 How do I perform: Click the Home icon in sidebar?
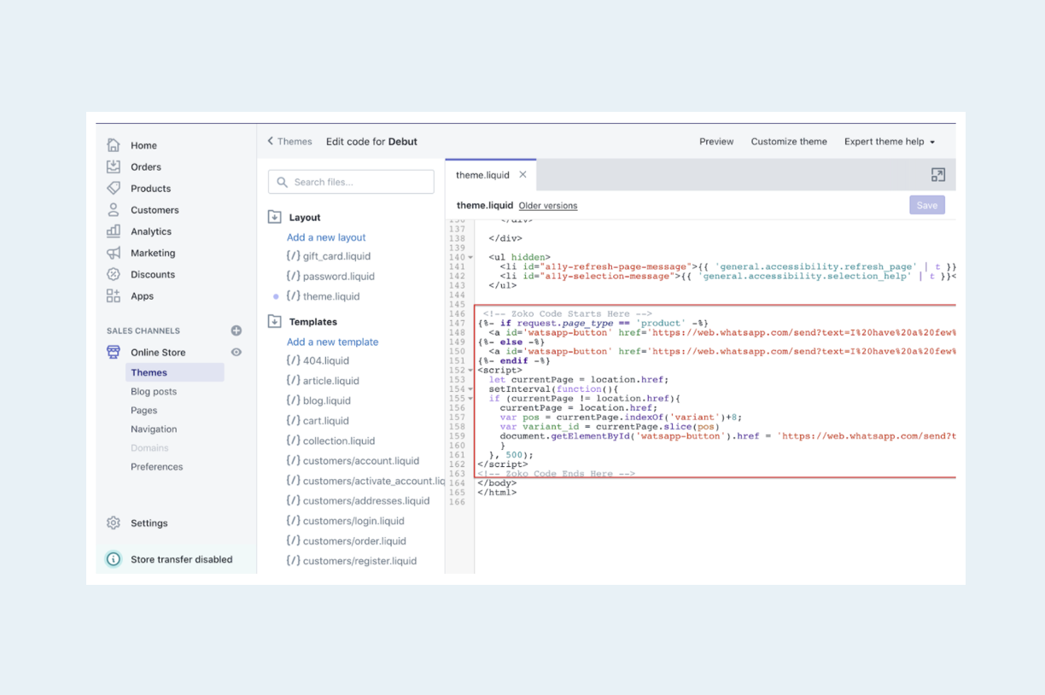click(x=114, y=145)
